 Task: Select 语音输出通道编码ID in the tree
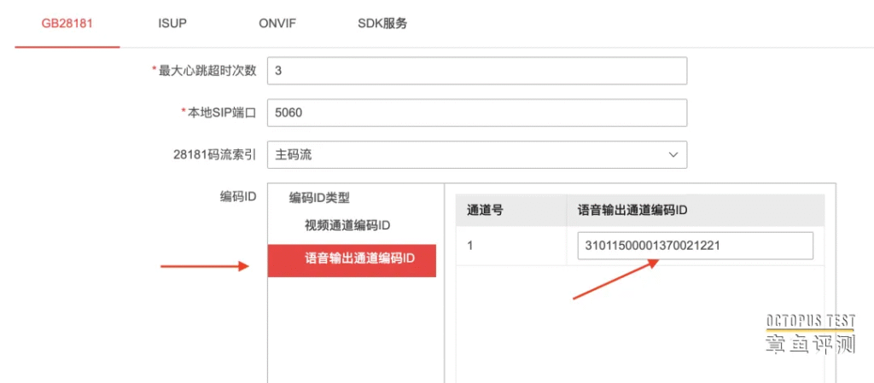(352, 260)
